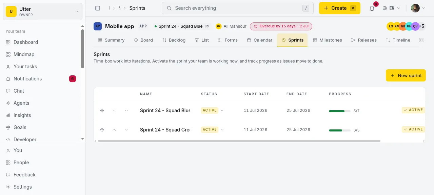434x195 pixels.
Task: Open Insights in the sidebar
Action: tap(41, 115)
